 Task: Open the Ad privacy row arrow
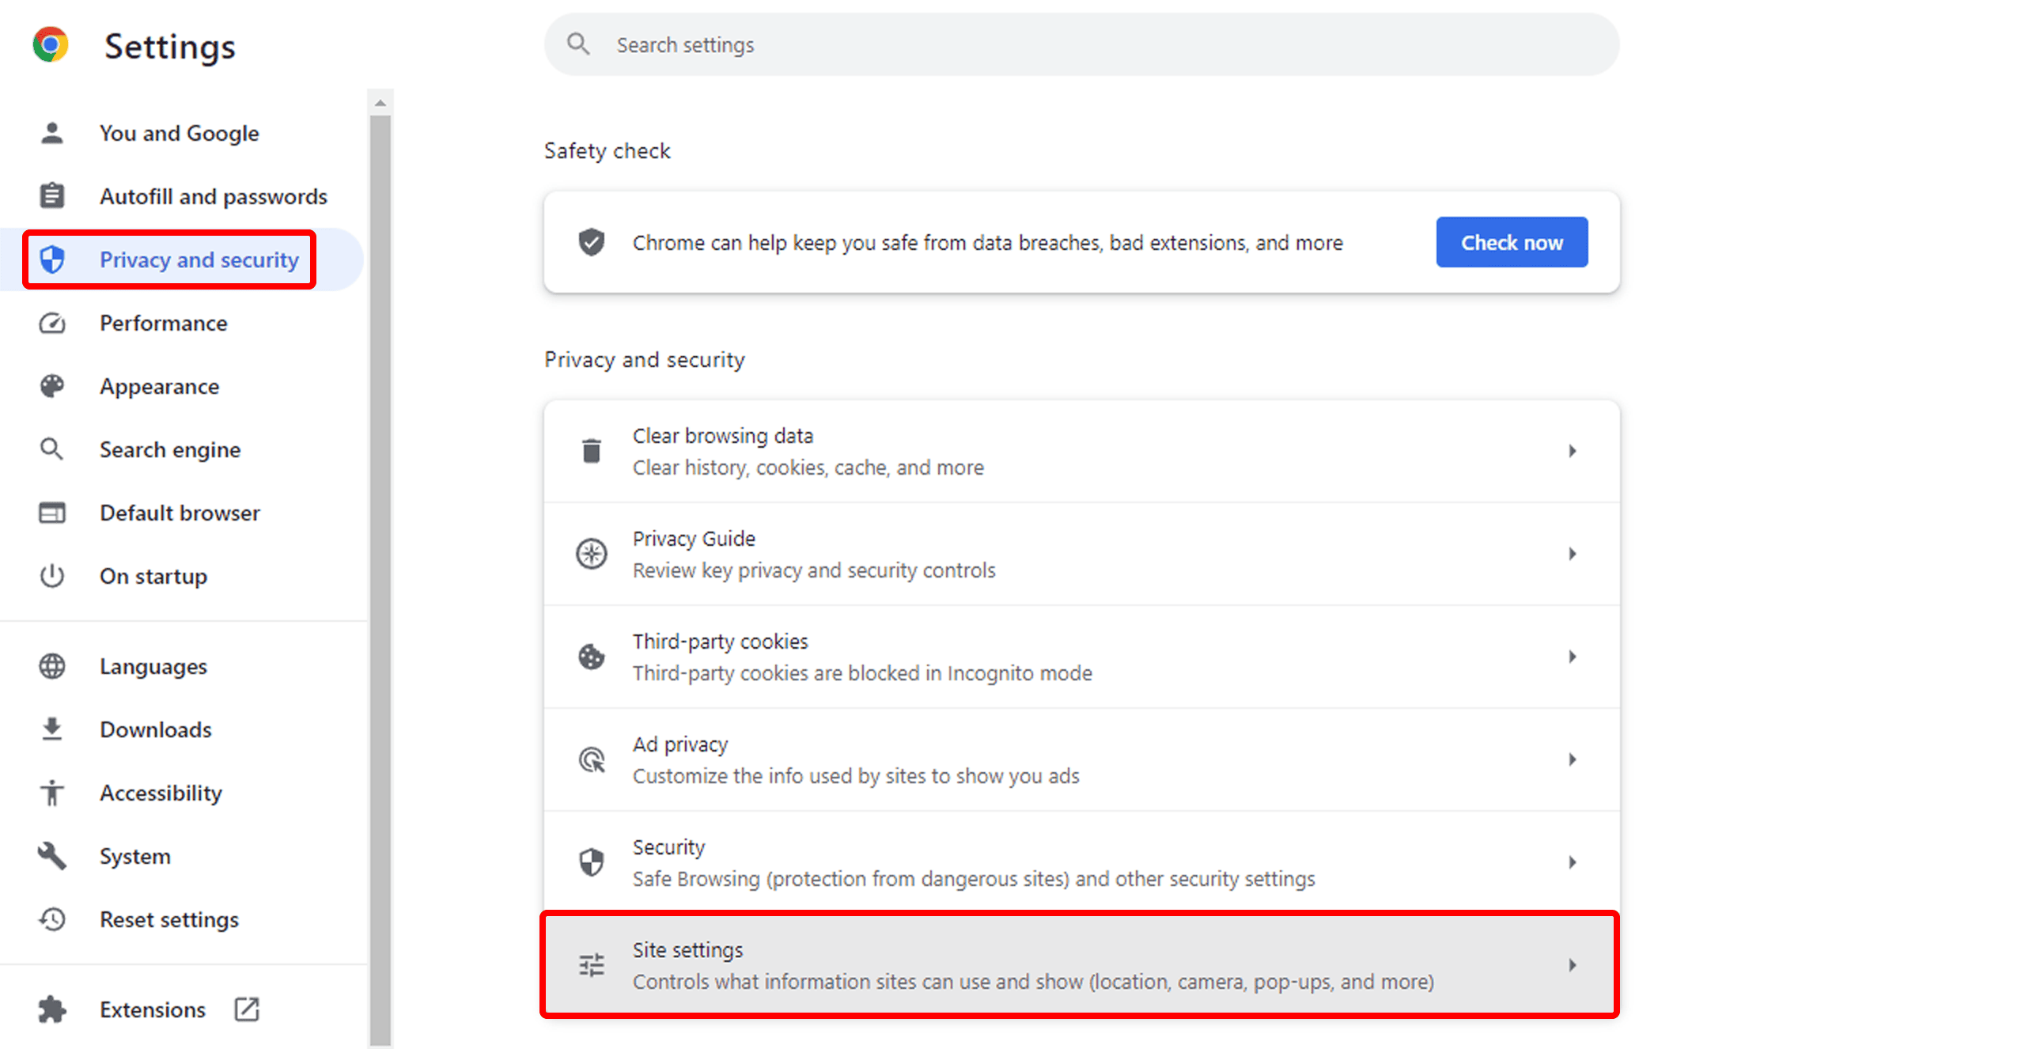click(x=1572, y=759)
